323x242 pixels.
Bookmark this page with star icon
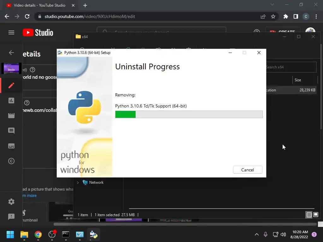[273, 16]
